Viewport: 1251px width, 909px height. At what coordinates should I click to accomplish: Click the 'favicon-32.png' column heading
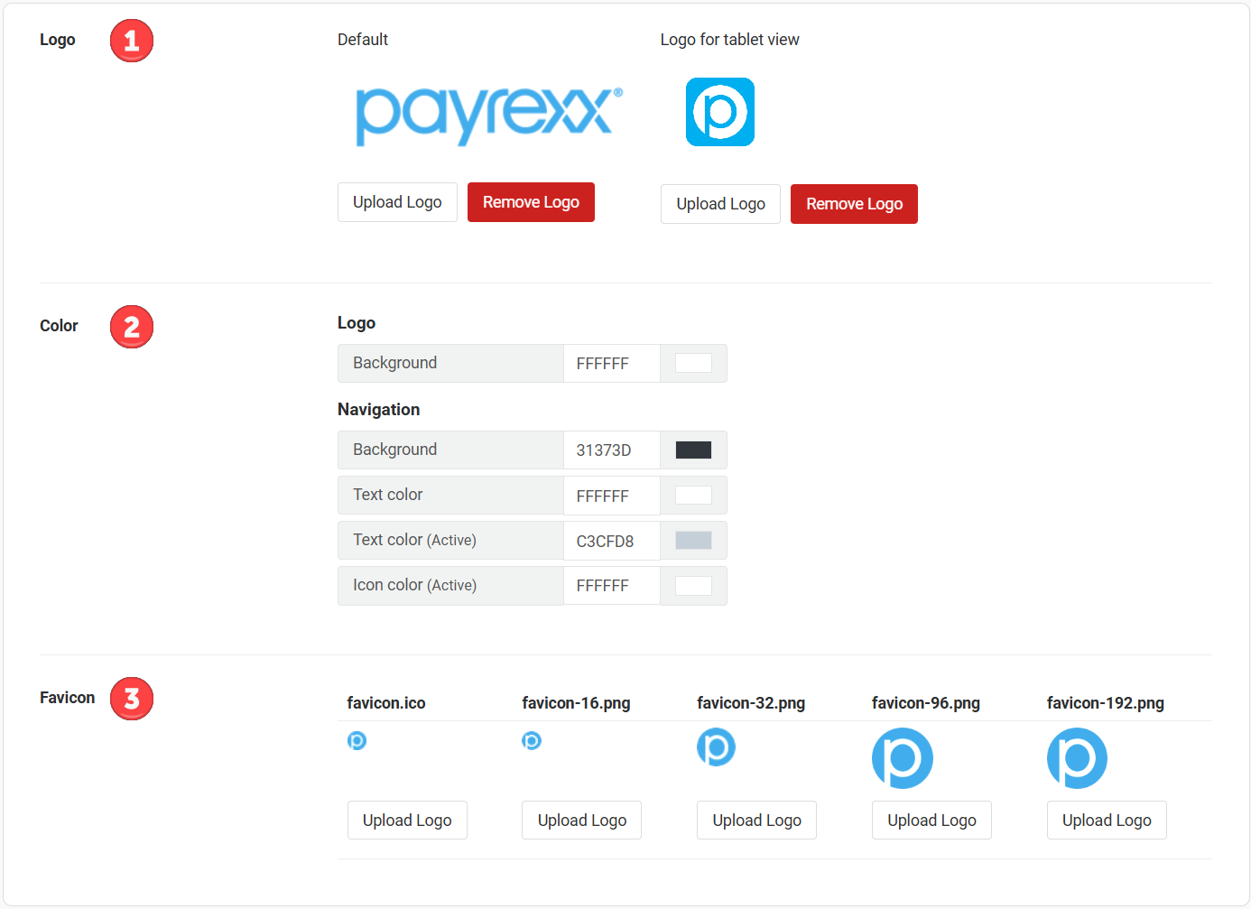coord(751,703)
